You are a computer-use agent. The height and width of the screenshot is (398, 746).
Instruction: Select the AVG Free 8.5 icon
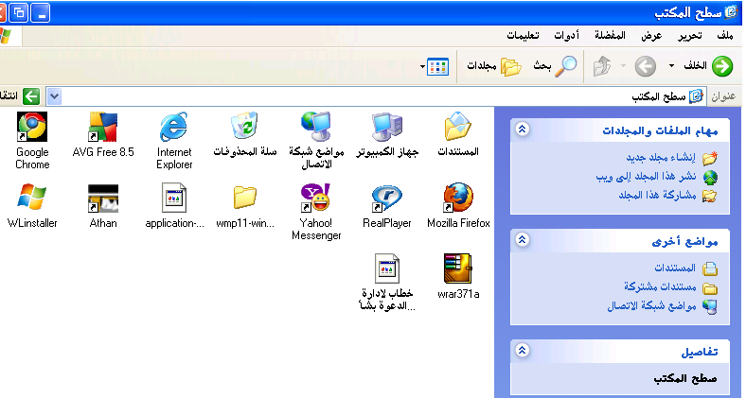(103, 127)
